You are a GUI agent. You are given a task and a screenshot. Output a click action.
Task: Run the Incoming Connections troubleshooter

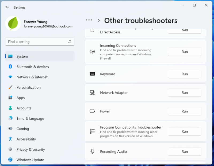click(x=185, y=52)
